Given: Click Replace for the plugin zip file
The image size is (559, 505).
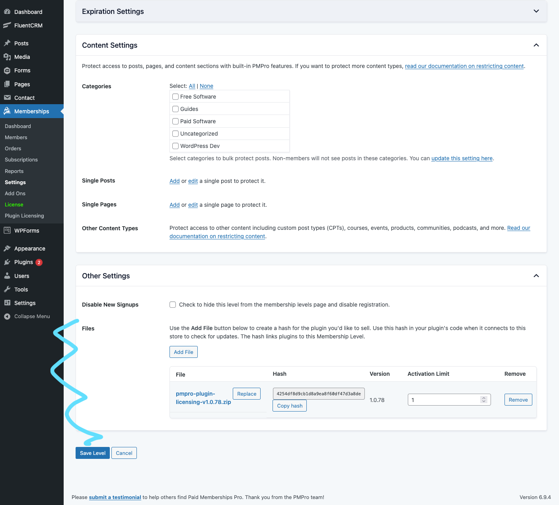Looking at the screenshot, I should coord(247,394).
